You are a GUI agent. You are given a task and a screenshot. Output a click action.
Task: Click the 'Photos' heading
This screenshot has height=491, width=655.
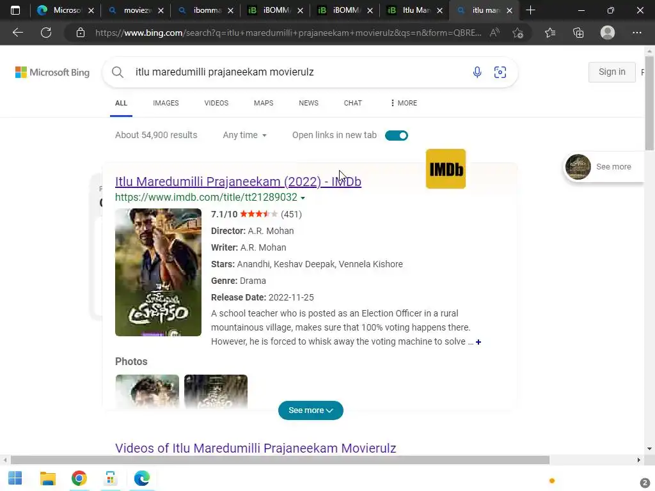click(x=131, y=362)
